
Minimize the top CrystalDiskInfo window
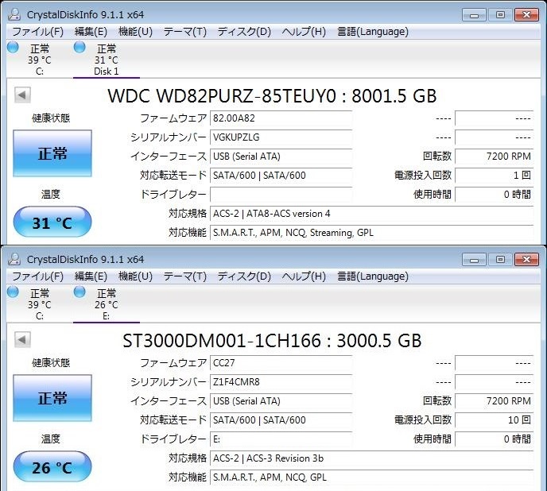tap(474, 14)
